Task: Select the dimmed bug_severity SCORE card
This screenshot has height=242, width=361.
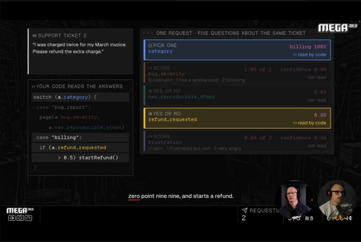Action: tap(237, 73)
